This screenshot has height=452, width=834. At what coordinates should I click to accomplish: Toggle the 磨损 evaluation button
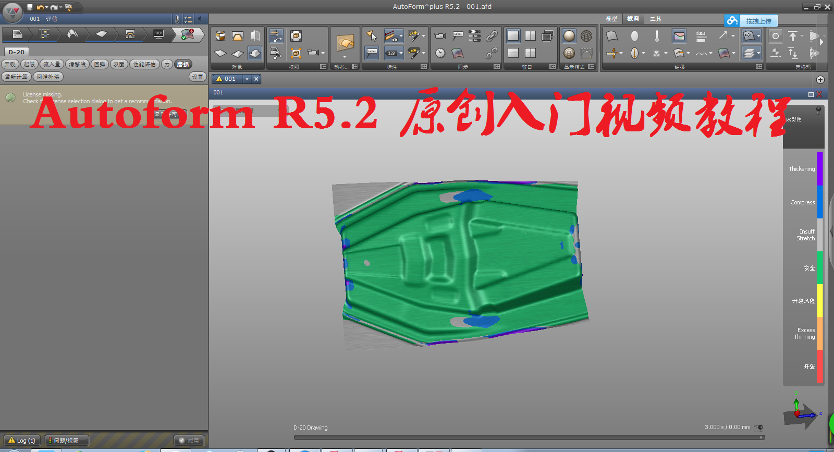point(183,64)
